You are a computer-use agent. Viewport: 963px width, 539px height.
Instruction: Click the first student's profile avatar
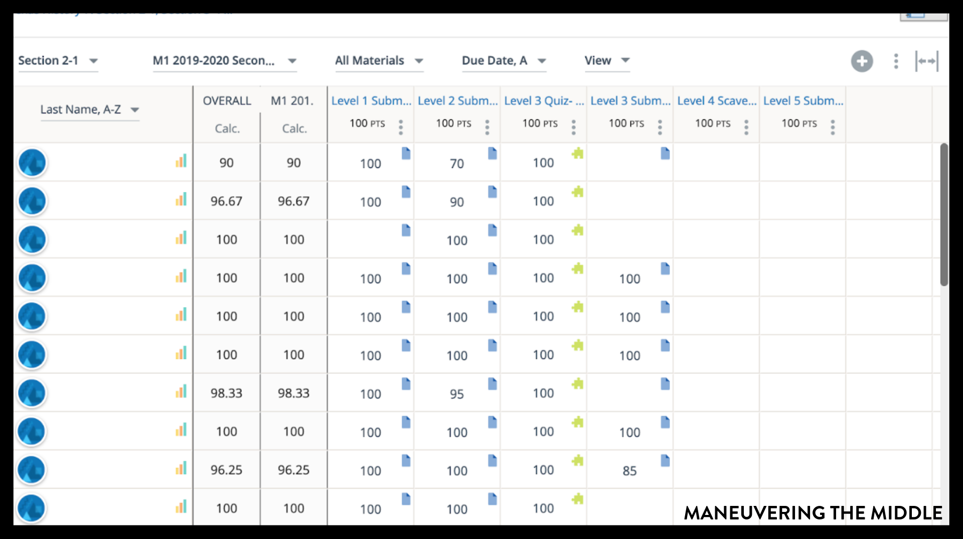[x=32, y=162]
